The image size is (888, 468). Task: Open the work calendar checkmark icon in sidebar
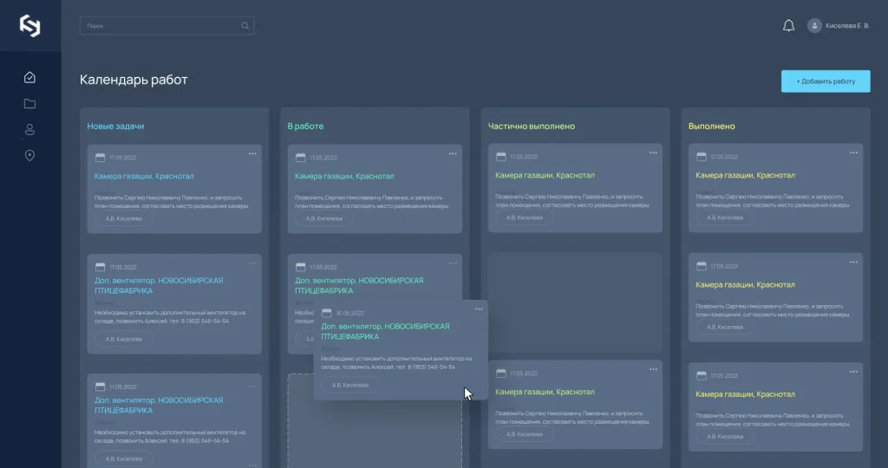point(30,78)
